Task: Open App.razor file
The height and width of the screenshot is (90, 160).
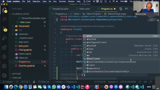Action: coord(23,42)
